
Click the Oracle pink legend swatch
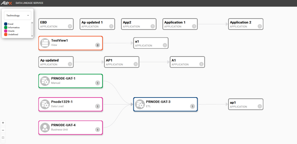coord(6,31)
